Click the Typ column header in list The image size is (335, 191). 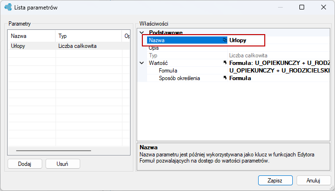(x=89, y=36)
